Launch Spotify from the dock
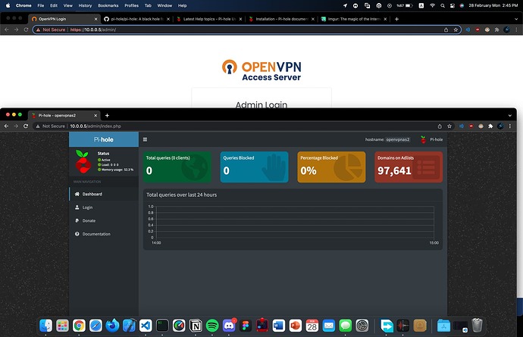 (x=212, y=326)
